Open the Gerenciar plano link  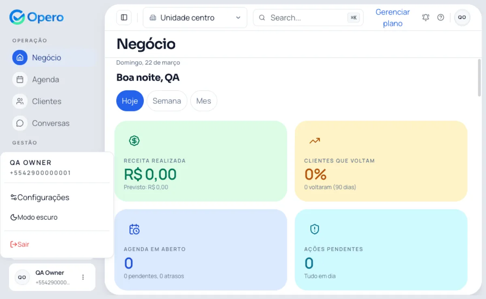[x=392, y=17]
